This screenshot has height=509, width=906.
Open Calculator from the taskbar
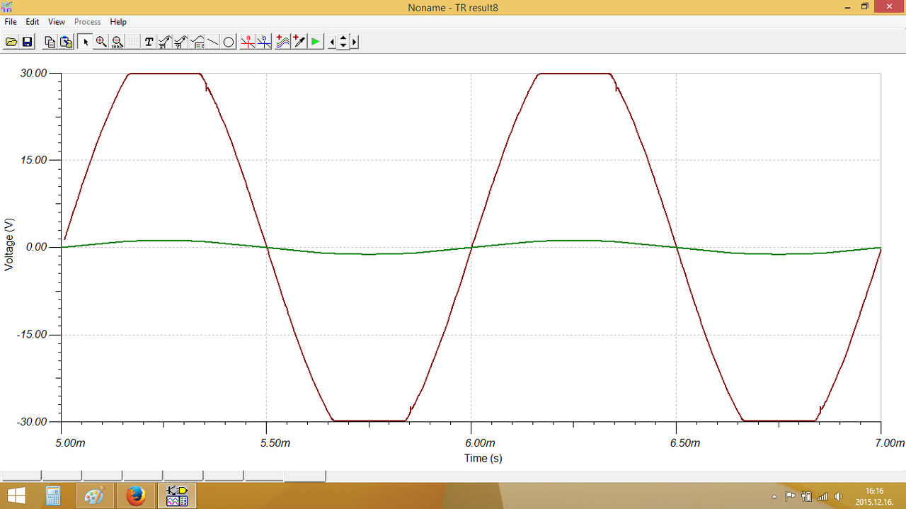pyautogui.click(x=53, y=496)
